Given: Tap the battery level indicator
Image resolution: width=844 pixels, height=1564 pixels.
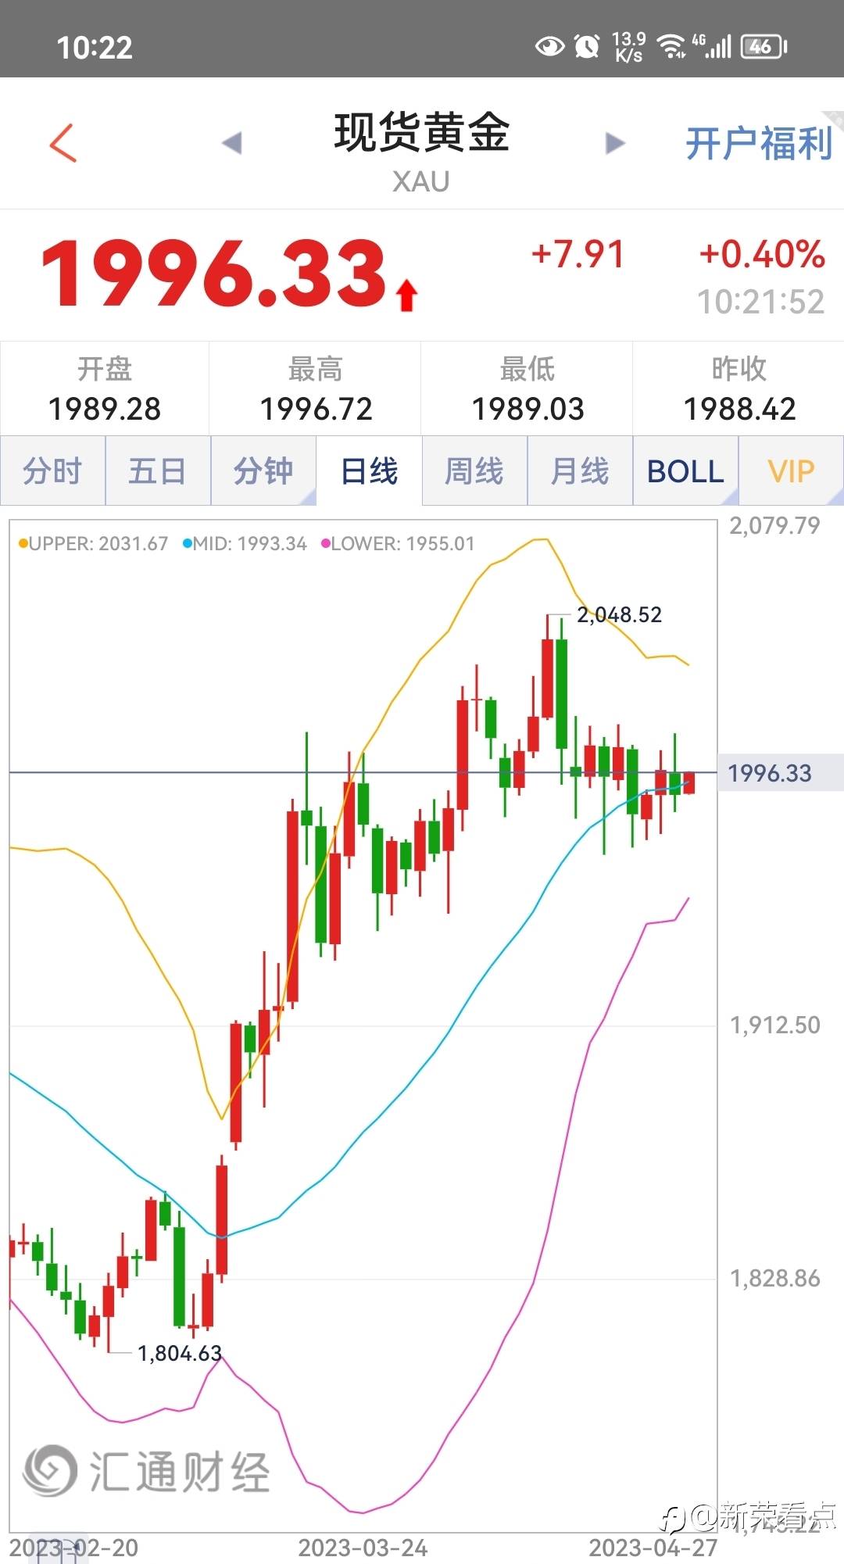Looking at the screenshot, I should (763, 47).
